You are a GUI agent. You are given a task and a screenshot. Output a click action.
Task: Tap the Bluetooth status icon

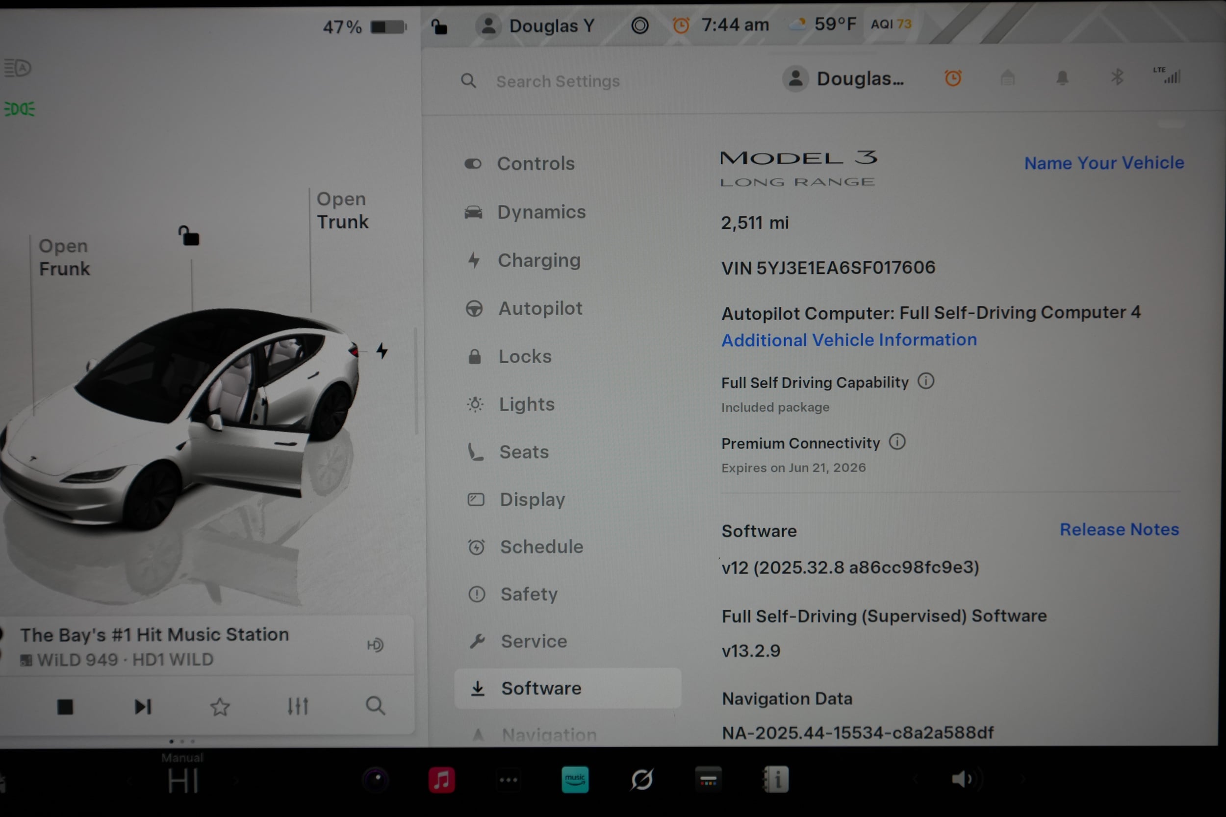(1117, 78)
